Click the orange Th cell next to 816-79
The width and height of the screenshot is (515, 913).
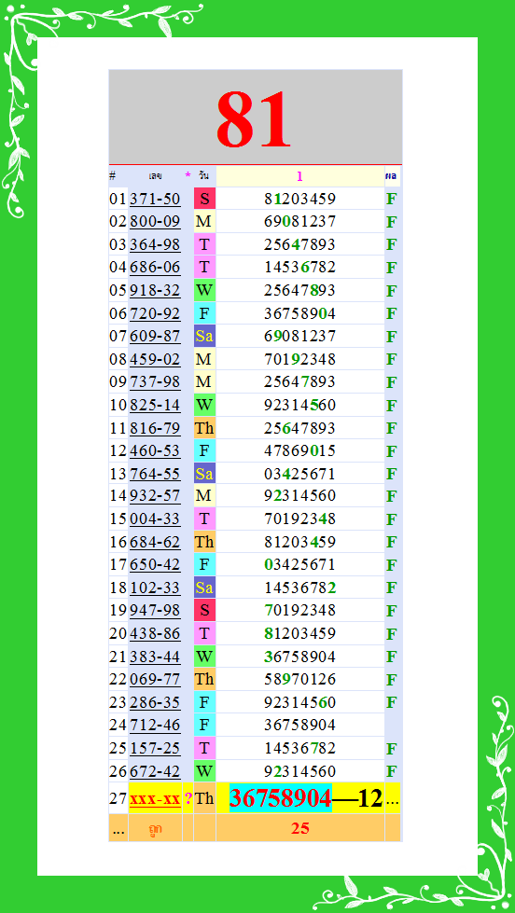204,429
